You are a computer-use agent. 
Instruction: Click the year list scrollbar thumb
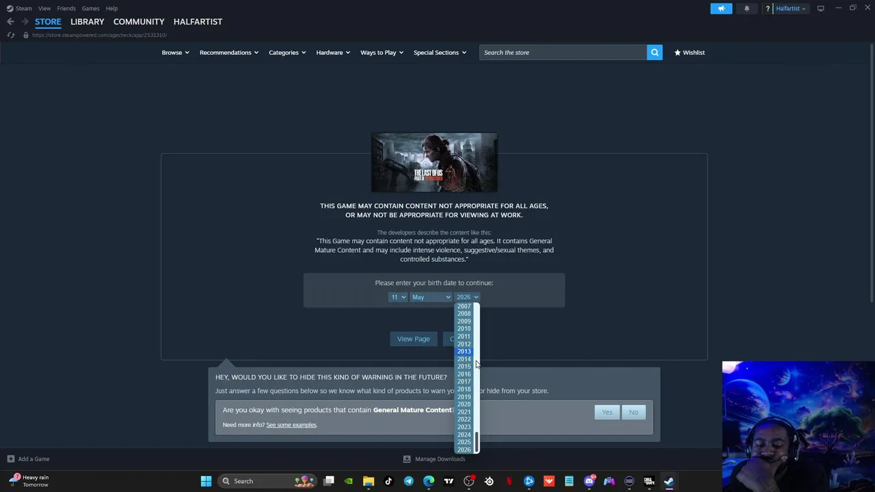(477, 442)
